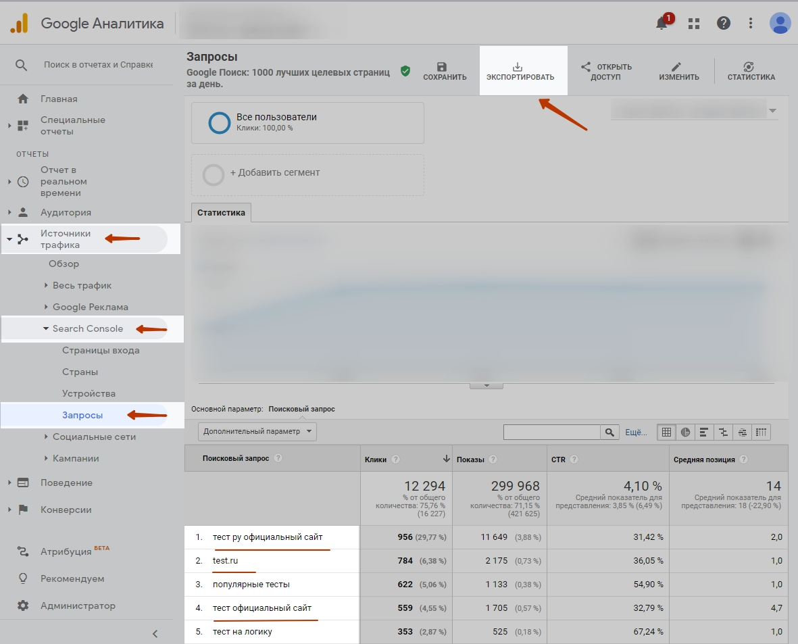
Task: Switch to the pie chart view icon
Action: [686, 432]
